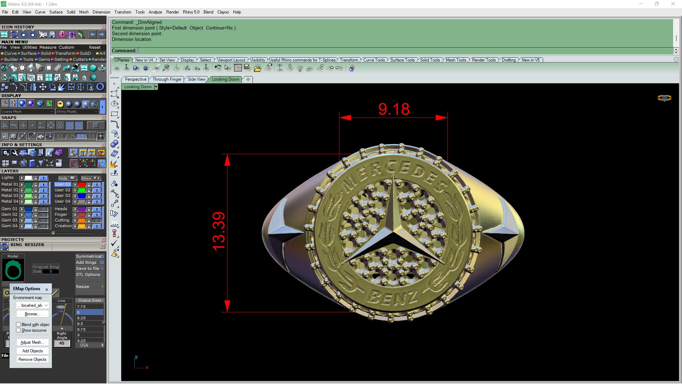Click the undo CPlane arrow icon
This screenshot has width=682, height=384.
pos(218,68)
